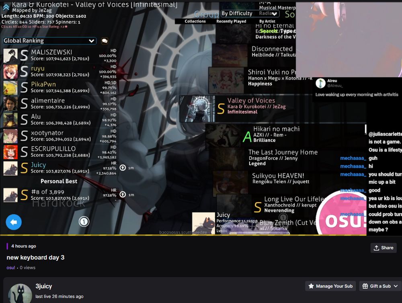Click the Aireu tweet avatar

point(320,83)
